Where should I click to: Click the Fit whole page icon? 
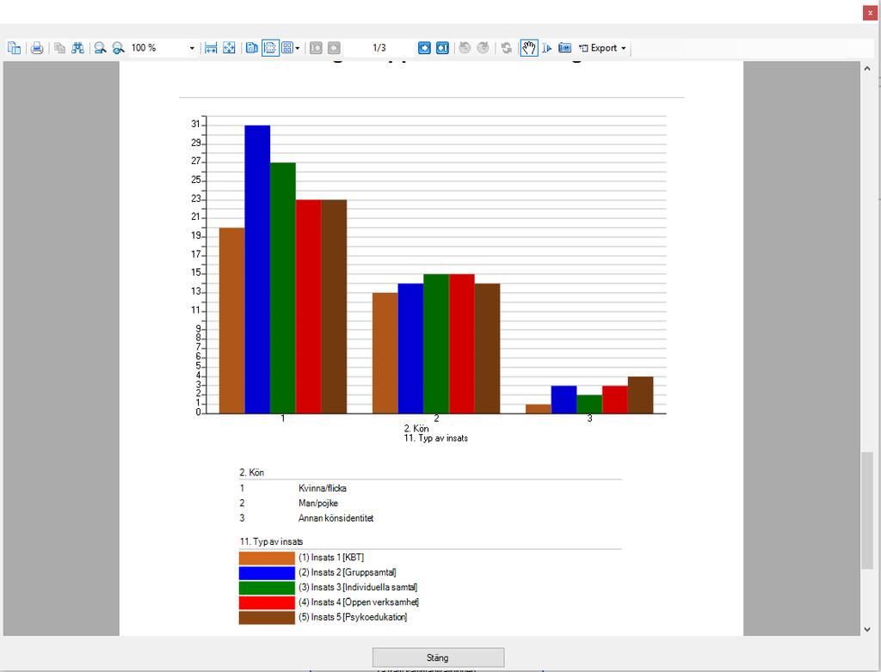coord(229,48)
